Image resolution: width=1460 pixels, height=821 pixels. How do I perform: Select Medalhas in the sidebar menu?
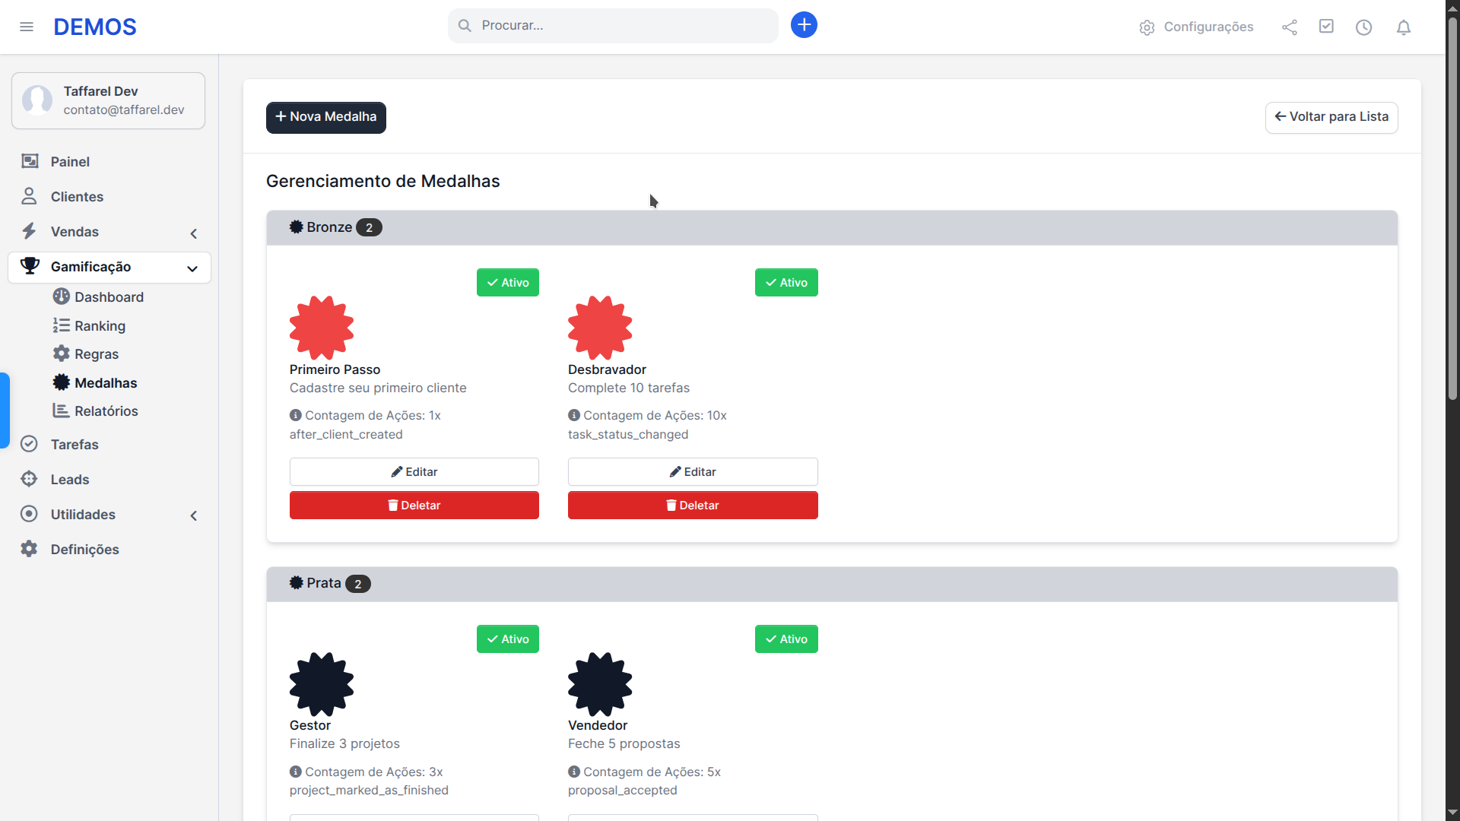pyautogui.click(x=106, y=382)
